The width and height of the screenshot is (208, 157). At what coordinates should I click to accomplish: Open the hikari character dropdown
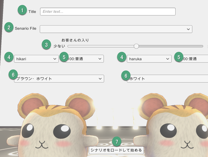(x=36, y=59)
